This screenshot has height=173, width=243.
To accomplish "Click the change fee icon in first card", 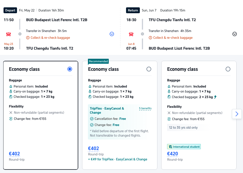I will point(11,119).
